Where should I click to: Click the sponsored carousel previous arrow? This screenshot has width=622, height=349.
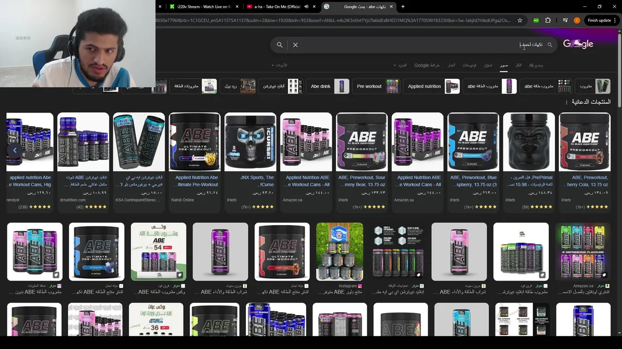pos(15,150)
